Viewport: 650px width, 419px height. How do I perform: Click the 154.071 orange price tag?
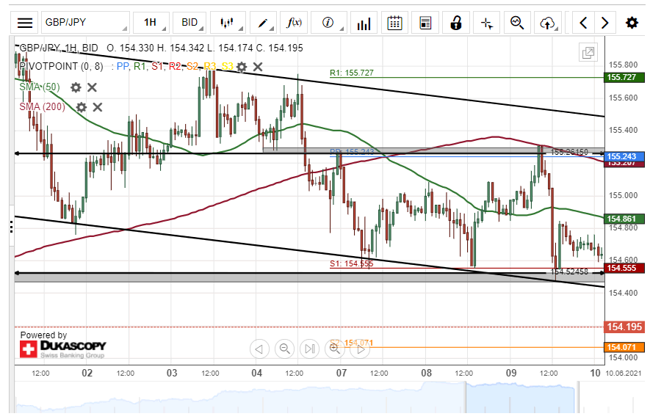tap(624, 347)
